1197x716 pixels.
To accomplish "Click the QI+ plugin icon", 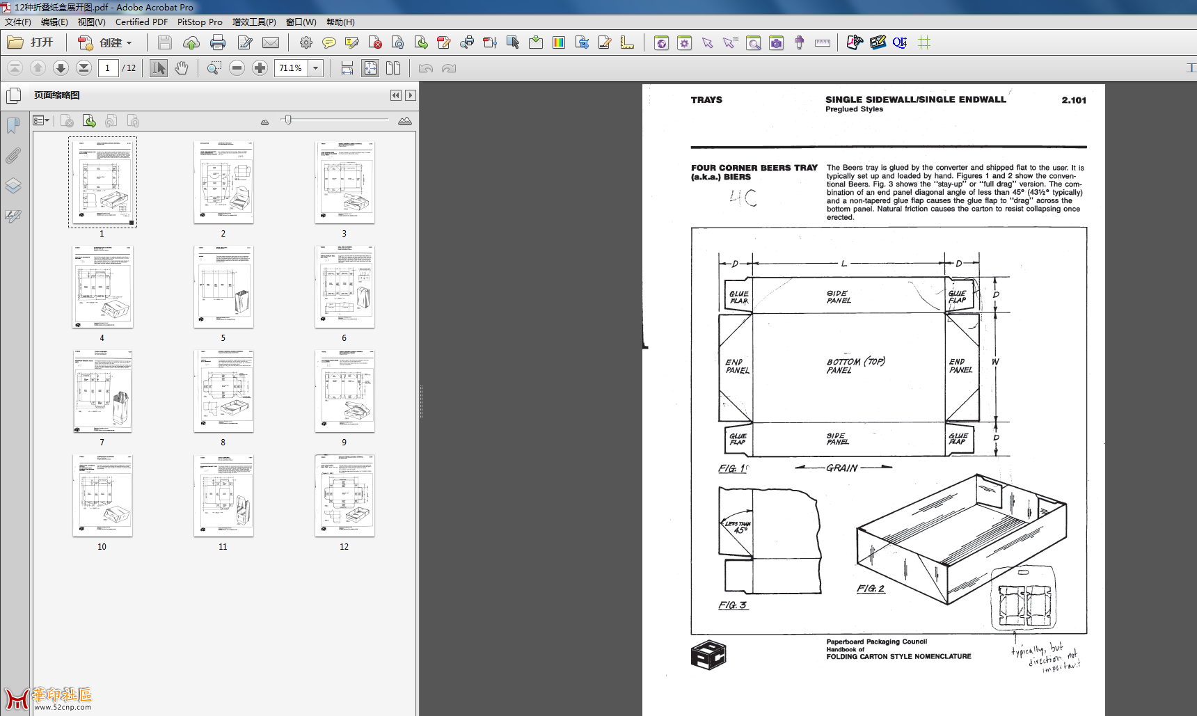I will point(900,42).
